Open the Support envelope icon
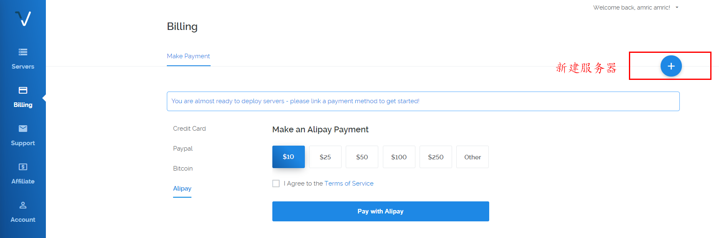Screen dimensions: 719x238 23,129
